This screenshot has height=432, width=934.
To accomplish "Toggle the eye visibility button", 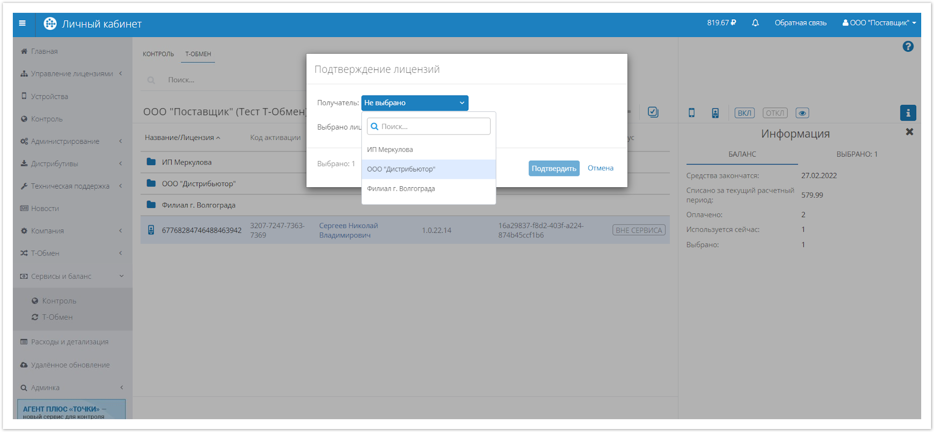I will pos(802,113).
